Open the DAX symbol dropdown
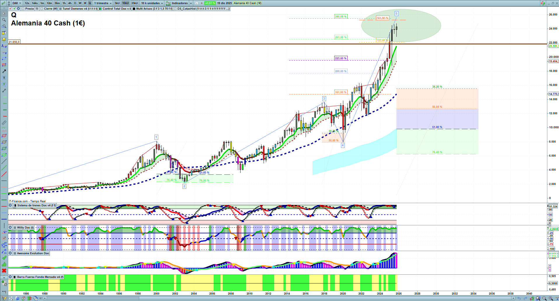Screen dimensions: 559x301 [17, 3]
